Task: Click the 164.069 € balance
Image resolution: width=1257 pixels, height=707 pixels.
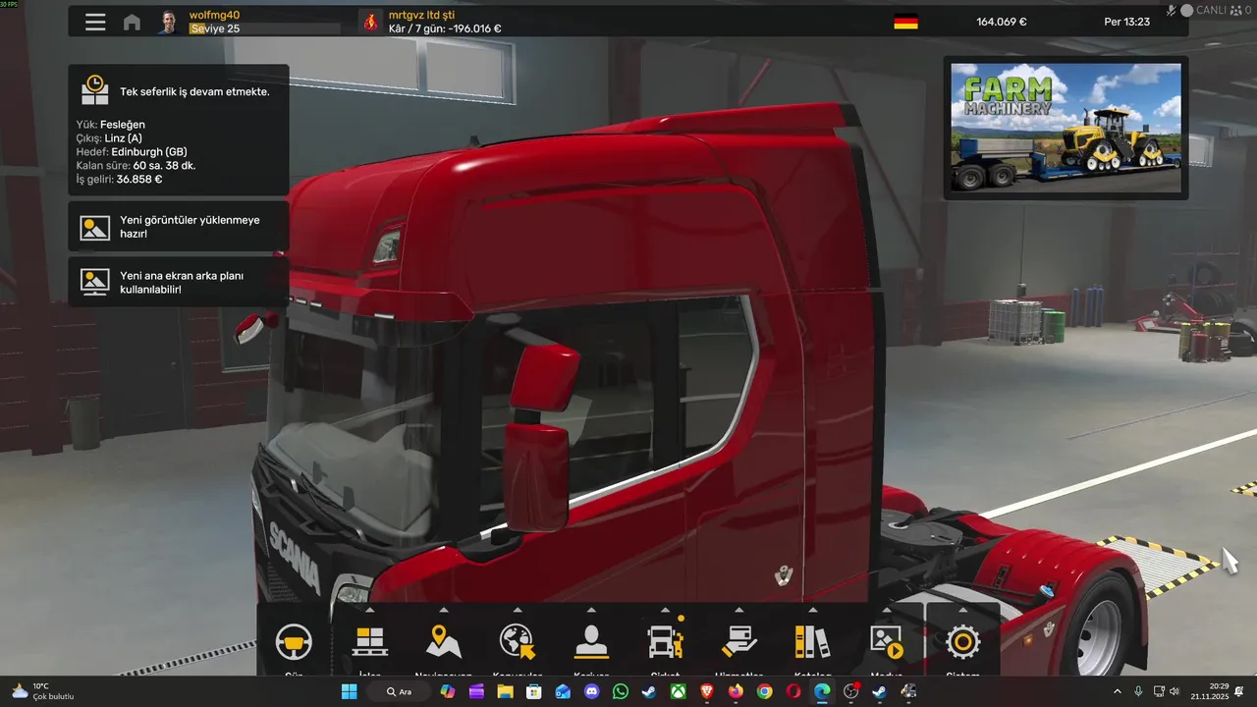Action: coord(1002,22)
